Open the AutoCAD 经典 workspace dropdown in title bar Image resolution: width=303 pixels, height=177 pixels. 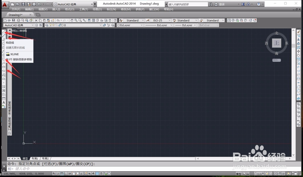click(73, 4)
